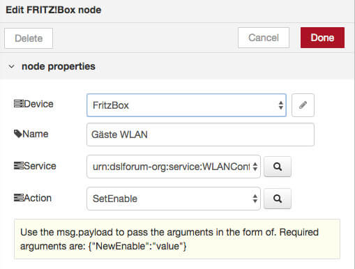
Task: Click the Name label text
Action: click(36, 134)
